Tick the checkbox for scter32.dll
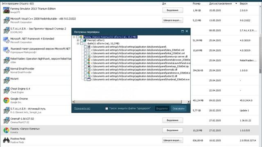262x147 pixels. [86, 76]
